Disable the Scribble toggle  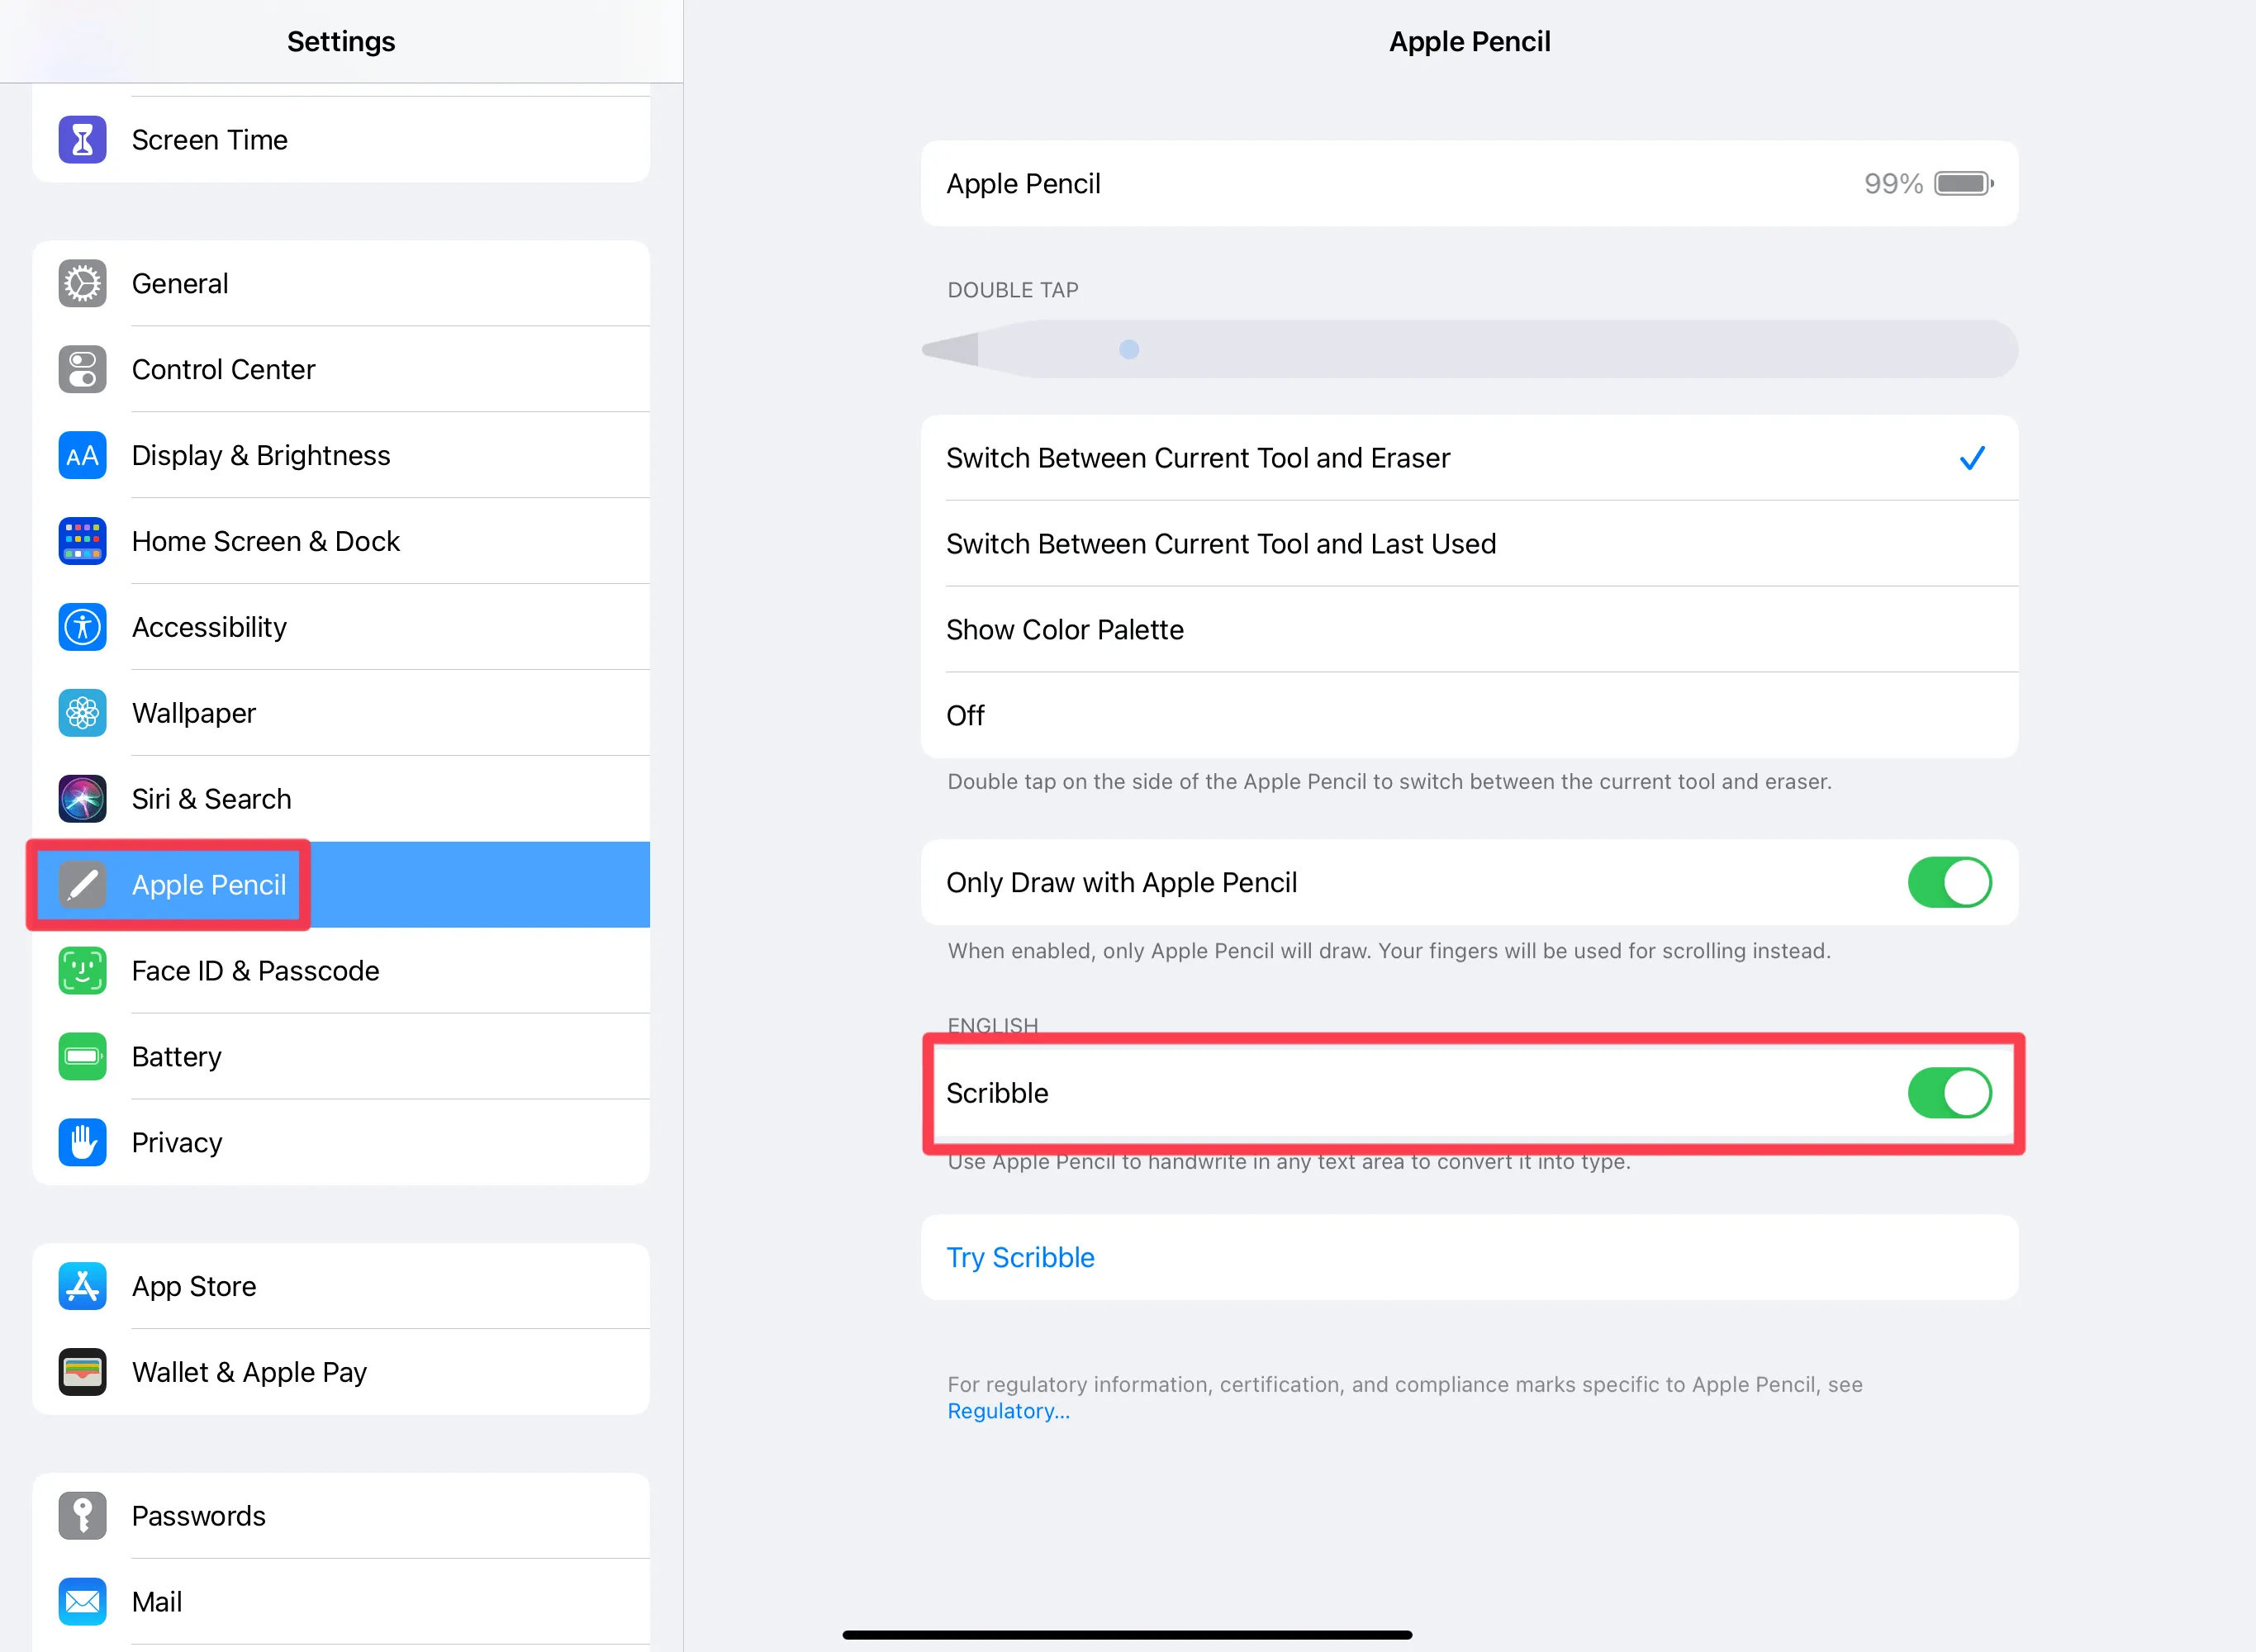(x=1948, y=1093)
